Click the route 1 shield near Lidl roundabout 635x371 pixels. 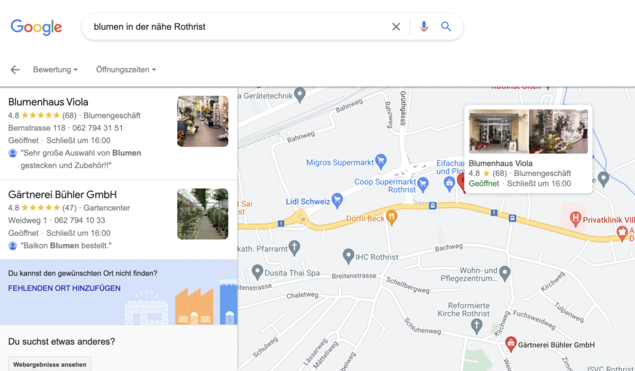click(x=281, y=224)
